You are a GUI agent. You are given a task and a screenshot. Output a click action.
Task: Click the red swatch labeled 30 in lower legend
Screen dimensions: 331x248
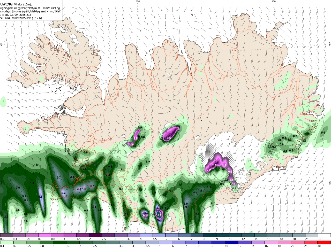click(324, 242)
